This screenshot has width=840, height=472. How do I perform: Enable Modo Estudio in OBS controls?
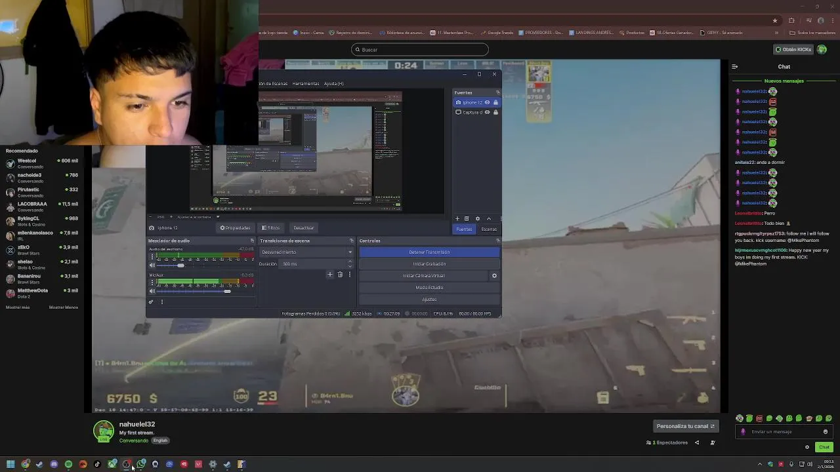(429, 287)
